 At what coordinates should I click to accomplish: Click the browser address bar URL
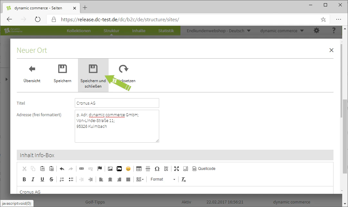120,20
